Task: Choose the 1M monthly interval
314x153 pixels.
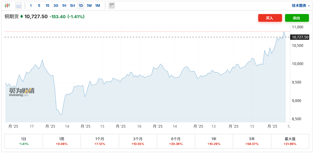Action: click(x=98, y=6)
